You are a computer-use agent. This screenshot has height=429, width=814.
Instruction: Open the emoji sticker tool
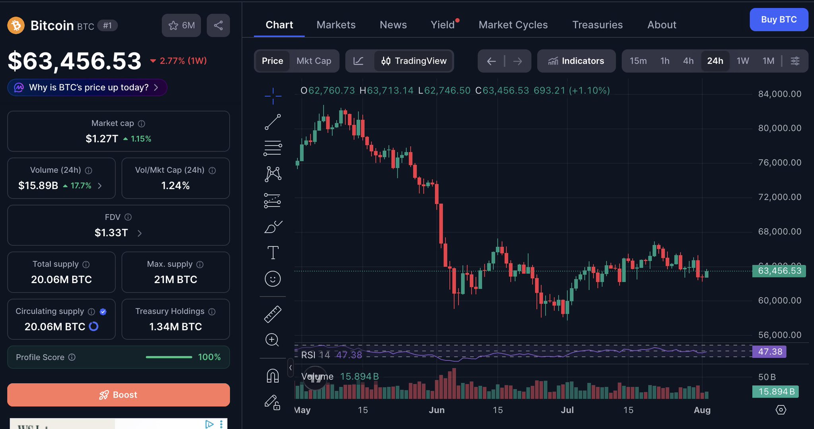pyautogui.click(x=273, y=279)
